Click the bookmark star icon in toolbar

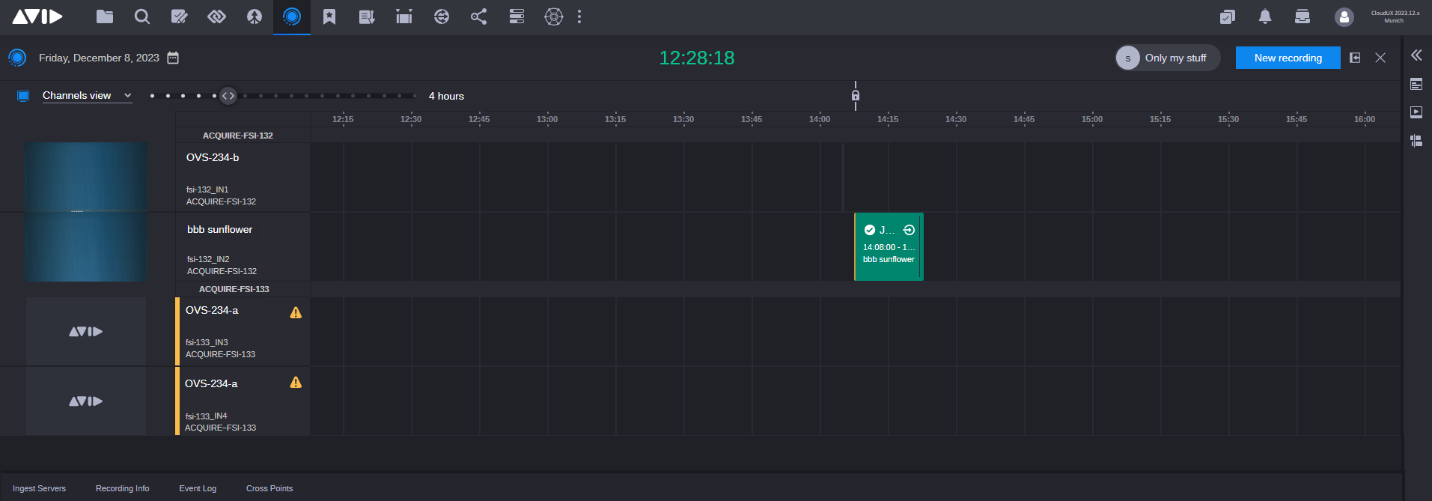click(329, 16)
